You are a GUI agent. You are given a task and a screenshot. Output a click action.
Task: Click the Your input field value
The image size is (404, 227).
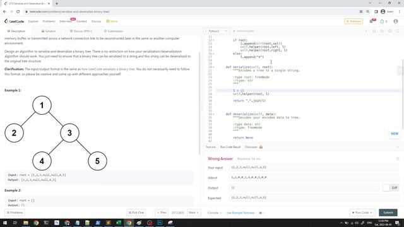[x=314, y=167]
